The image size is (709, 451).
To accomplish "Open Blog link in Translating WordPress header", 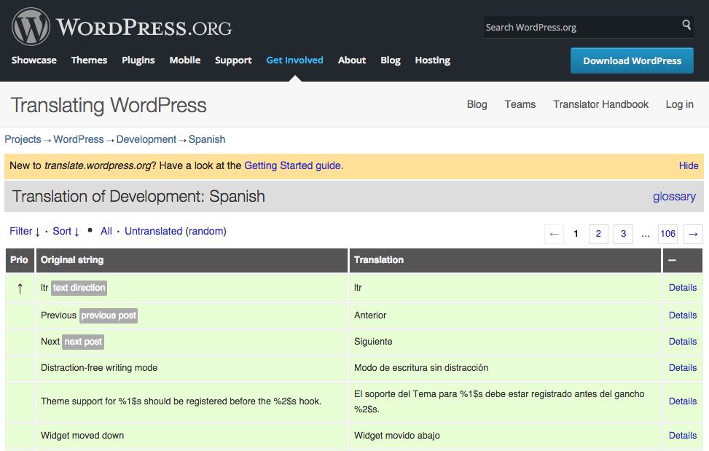I will point(477,104).
